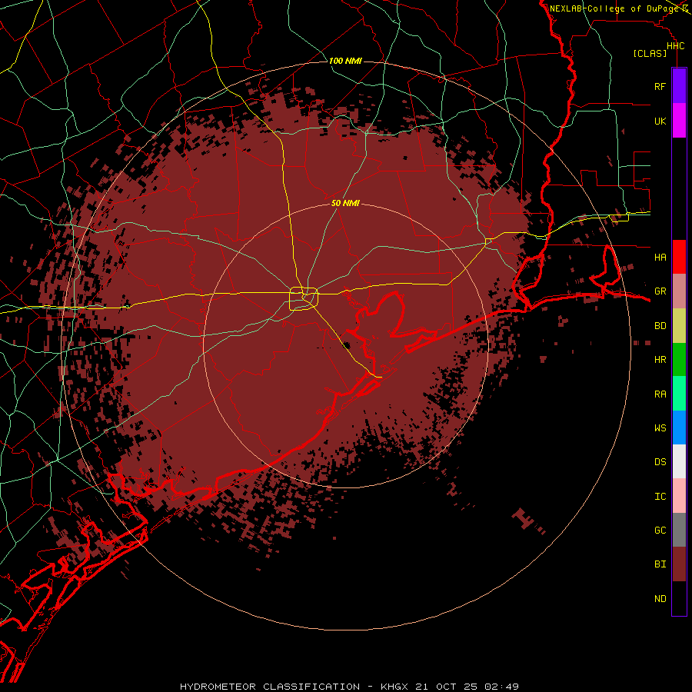Click the HR legend label
Viewport: 692px width, 692px height.
660,360
